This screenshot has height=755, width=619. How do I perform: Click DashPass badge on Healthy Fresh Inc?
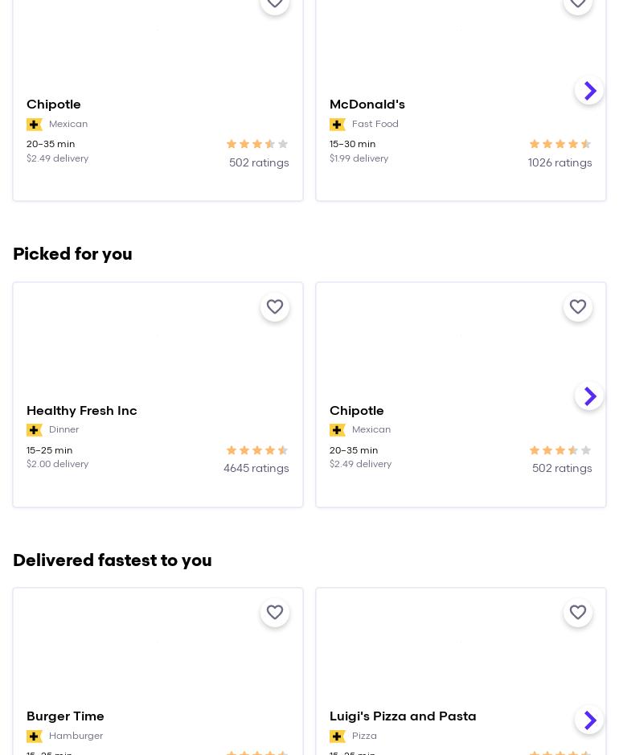(35, 430)
